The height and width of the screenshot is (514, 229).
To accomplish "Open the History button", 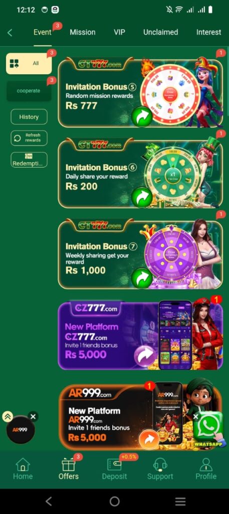I will pyautogui.click(x=29, y=116).
